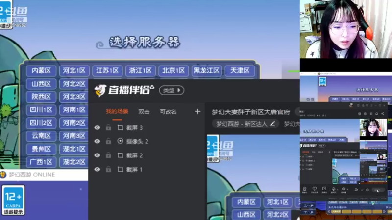This screenshot has width=392, height=220.
Task: Toggle the lock icon for 截屏 1
Action: click(108, 169)
